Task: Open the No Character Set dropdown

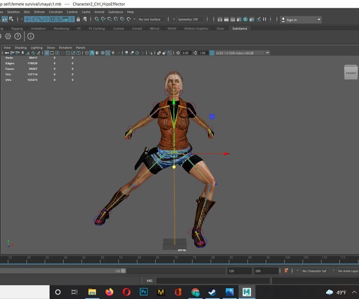Action: 297,271
